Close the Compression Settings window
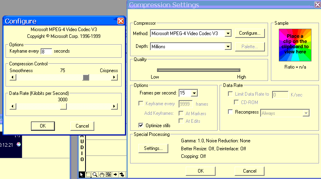Screen dimensions: 321x179 tap(317, 4)
